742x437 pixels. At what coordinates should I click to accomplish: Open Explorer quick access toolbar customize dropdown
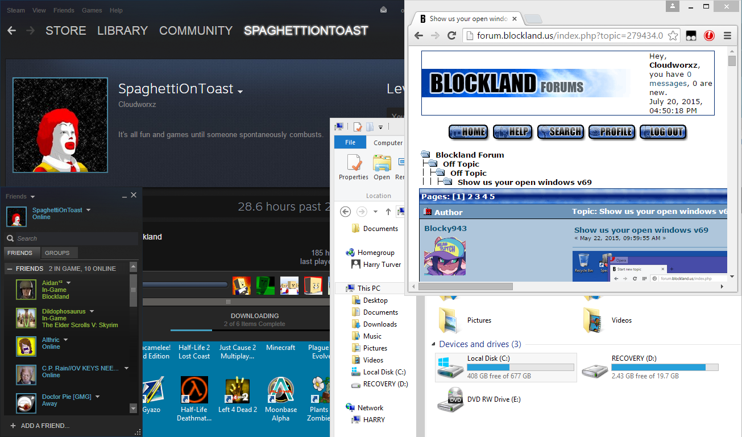click(381, 127)
